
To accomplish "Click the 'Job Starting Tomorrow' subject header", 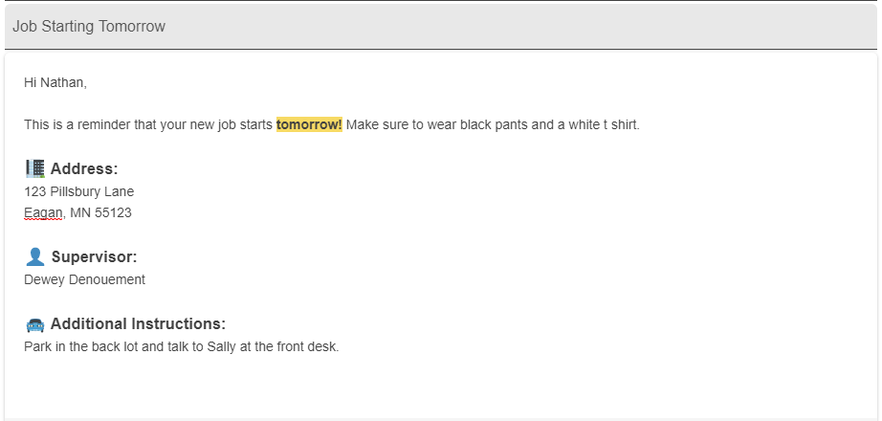I will click(89, 27).
